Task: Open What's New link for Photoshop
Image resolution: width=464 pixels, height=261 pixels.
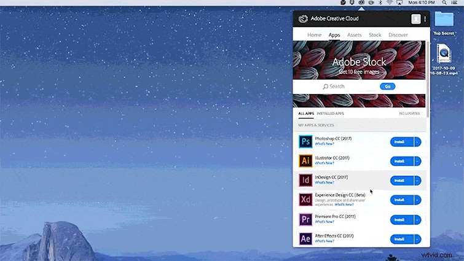Action: (324, 144)
